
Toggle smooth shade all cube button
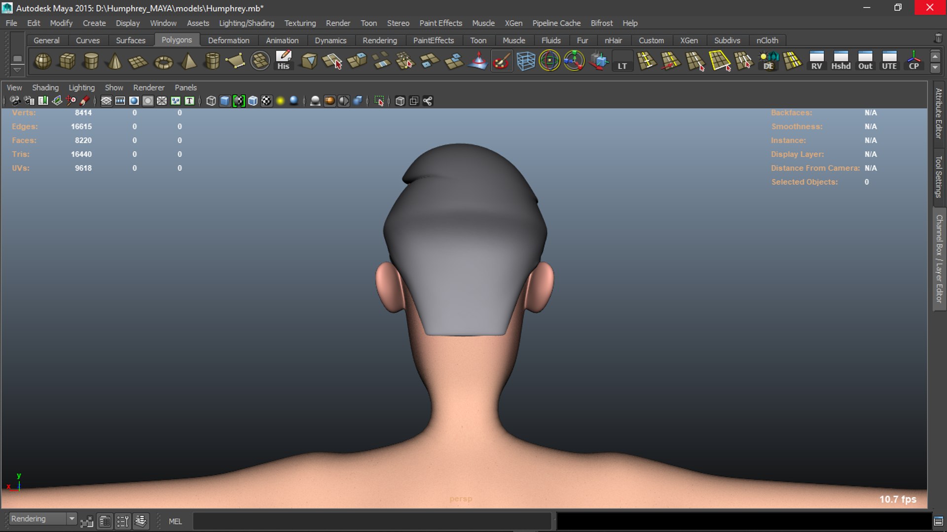225,101
